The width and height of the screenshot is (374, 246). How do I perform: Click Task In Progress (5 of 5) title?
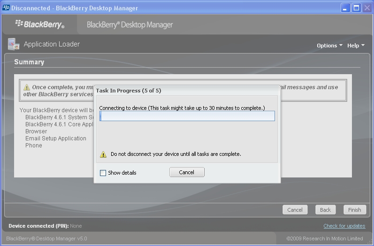tap(129, 91)
